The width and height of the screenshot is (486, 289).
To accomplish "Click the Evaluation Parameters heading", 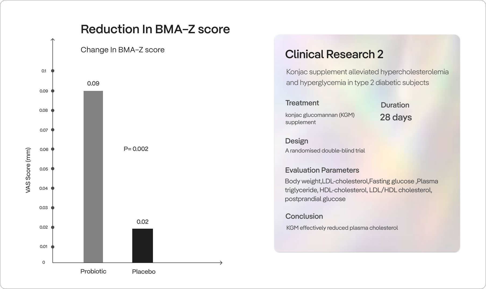I will coord(322,170).
